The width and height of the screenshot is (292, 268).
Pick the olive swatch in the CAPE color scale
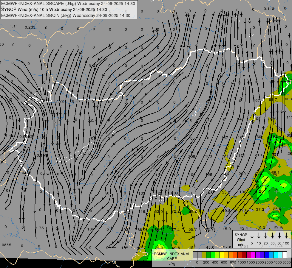point(204,255)
